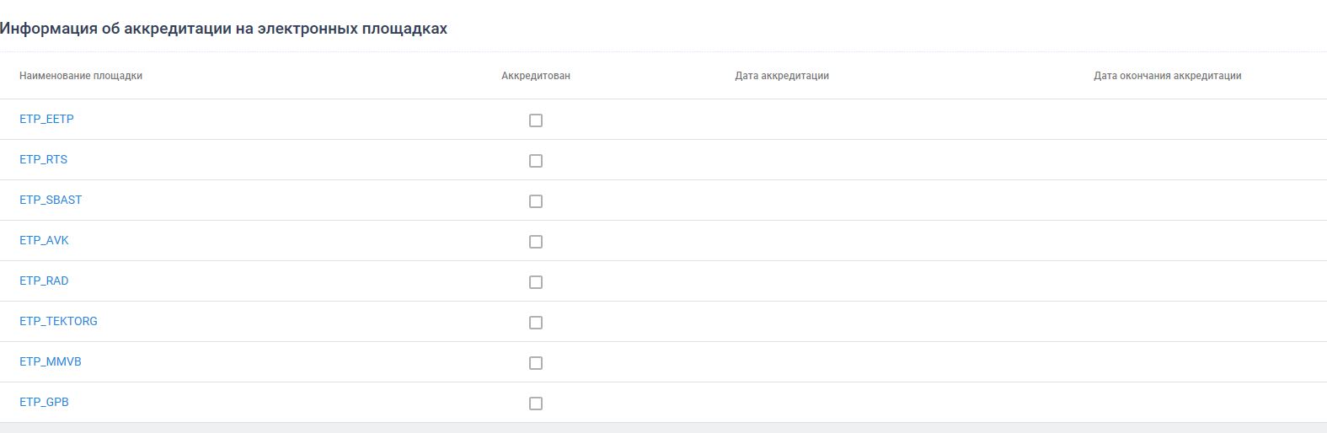The width and height of the screenshot is (1327, 433).
Task: Enable accreditation checkbox for ETP_SBAST
Action: pos(536,201)
